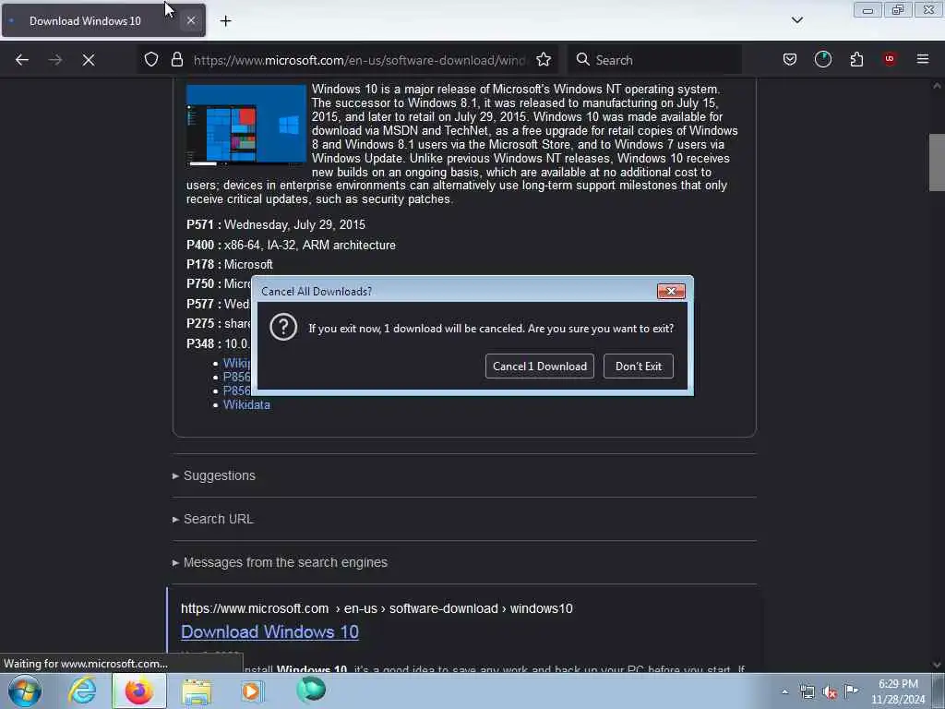This screenshot has width=945, height=709.
Task: Open the Windows Start menu
Action: pyautogui.click(x=25, y=691)
